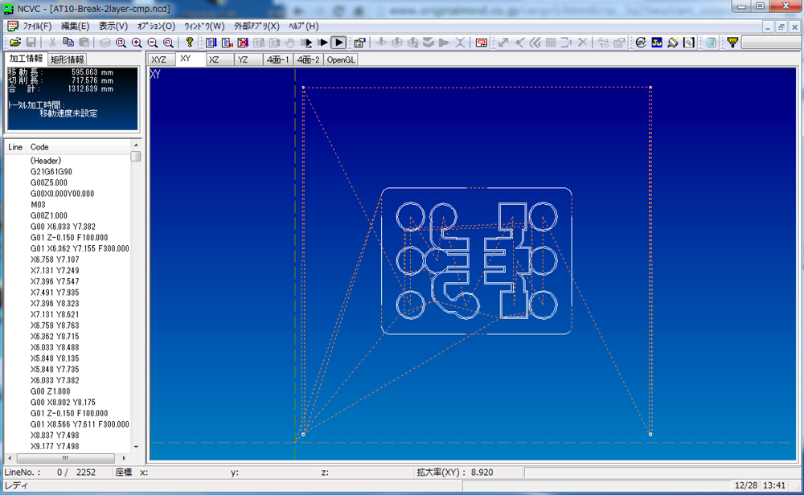Click the yellow trophy-shaped toolbar icon
Viewport: 804px width, 495px height.
pos(732,42)
